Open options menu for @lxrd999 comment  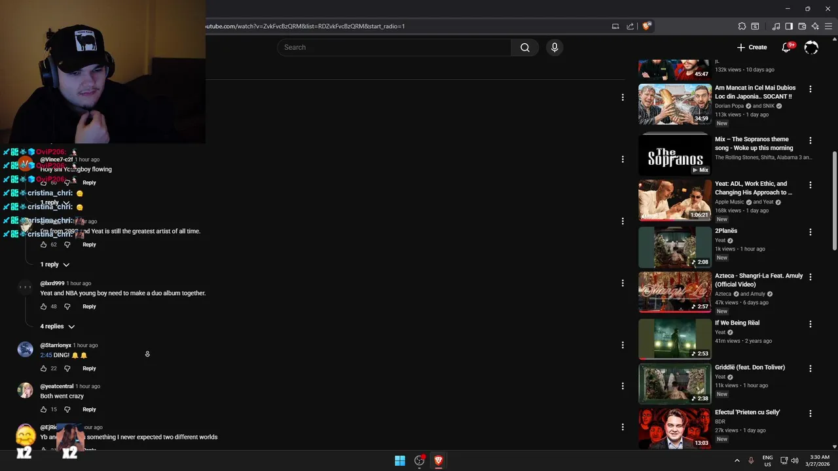pyautogui.click(x=623, y=283)
